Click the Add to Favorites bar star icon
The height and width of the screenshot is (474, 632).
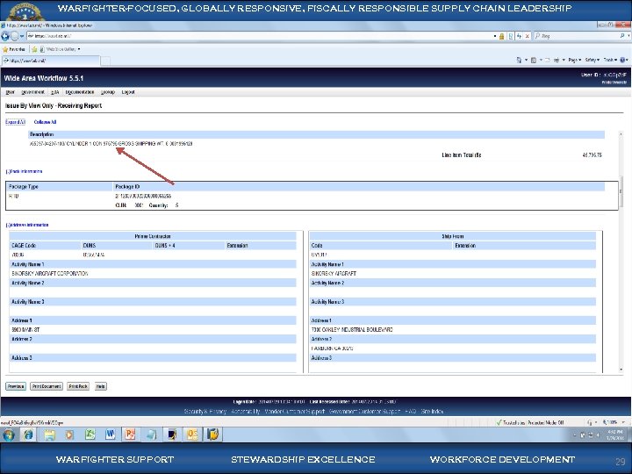(34, 49)
